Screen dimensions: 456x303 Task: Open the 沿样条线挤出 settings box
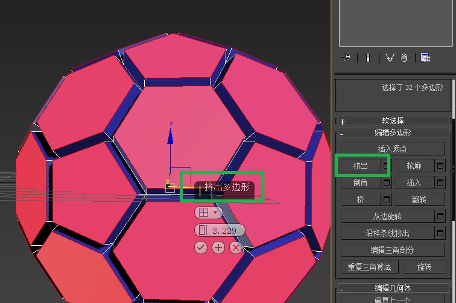pyautogui.click(x=440, y=233)
